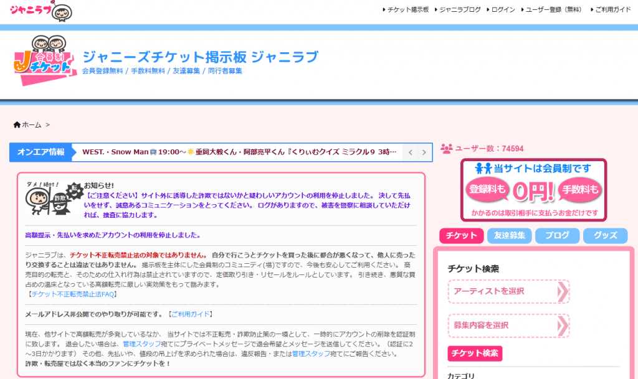Click the ジャニラブ mascot logo in the top bar
The height and width of the screenshot is (379, 638).
[x=41, y=11]
